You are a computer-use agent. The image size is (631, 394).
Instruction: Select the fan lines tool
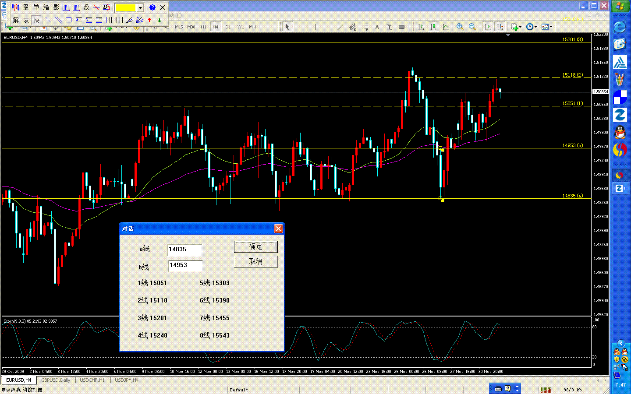[139, 20]
